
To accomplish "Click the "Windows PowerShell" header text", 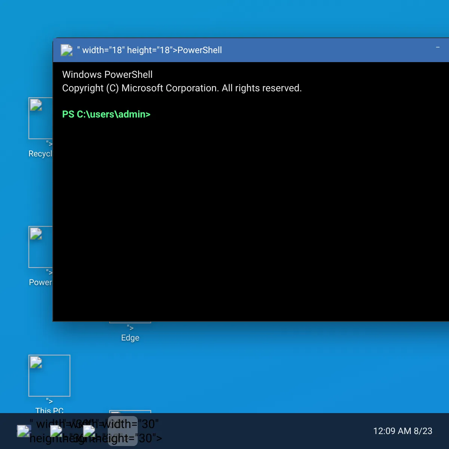I will [x=107, y=74].
